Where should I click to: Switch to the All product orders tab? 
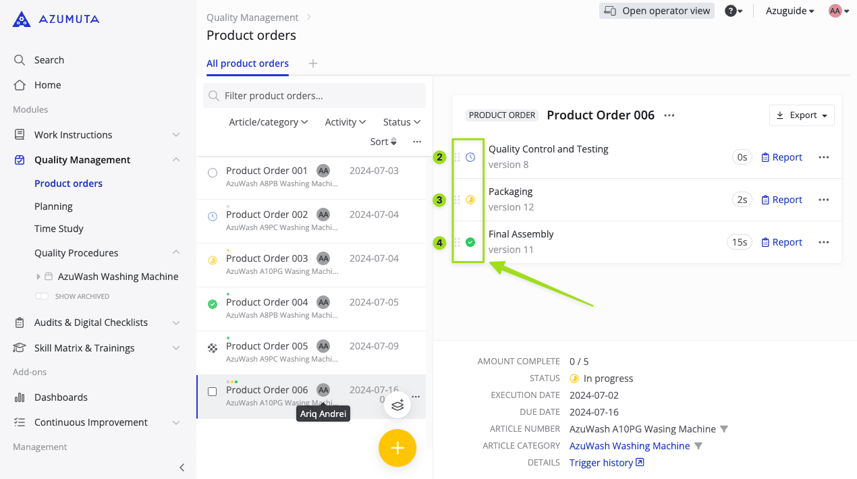tap(247, 63)
